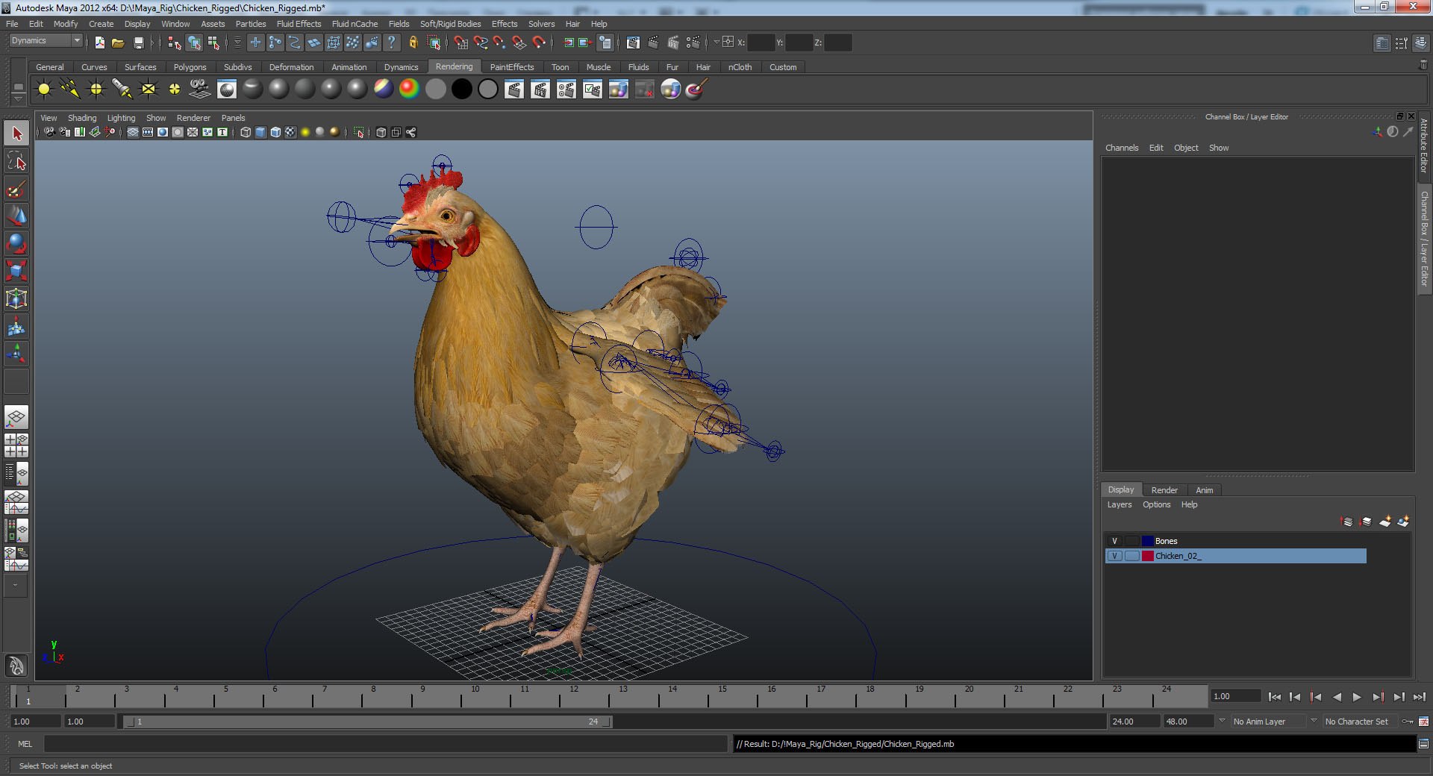Open the File menu
This screenshot has height=776, width=1433.
click(12, 24)
